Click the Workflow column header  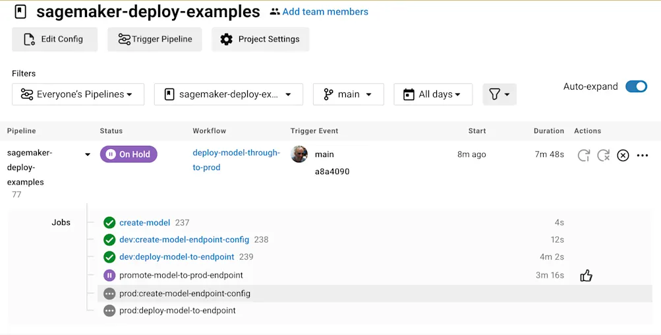point(210,131)
